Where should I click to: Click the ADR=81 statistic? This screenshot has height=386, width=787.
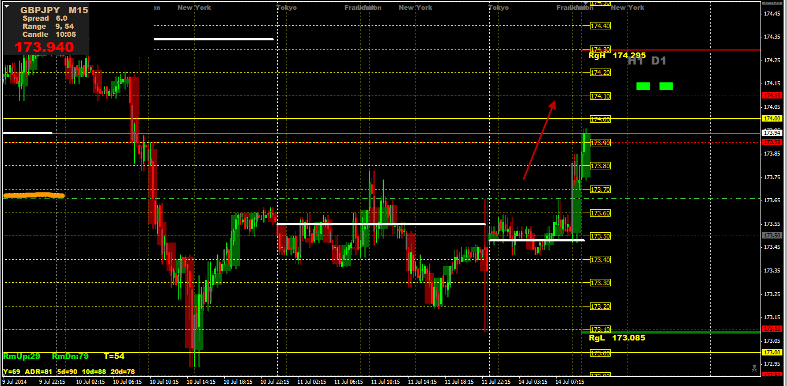pyautogui.click(x=38, y=372)
